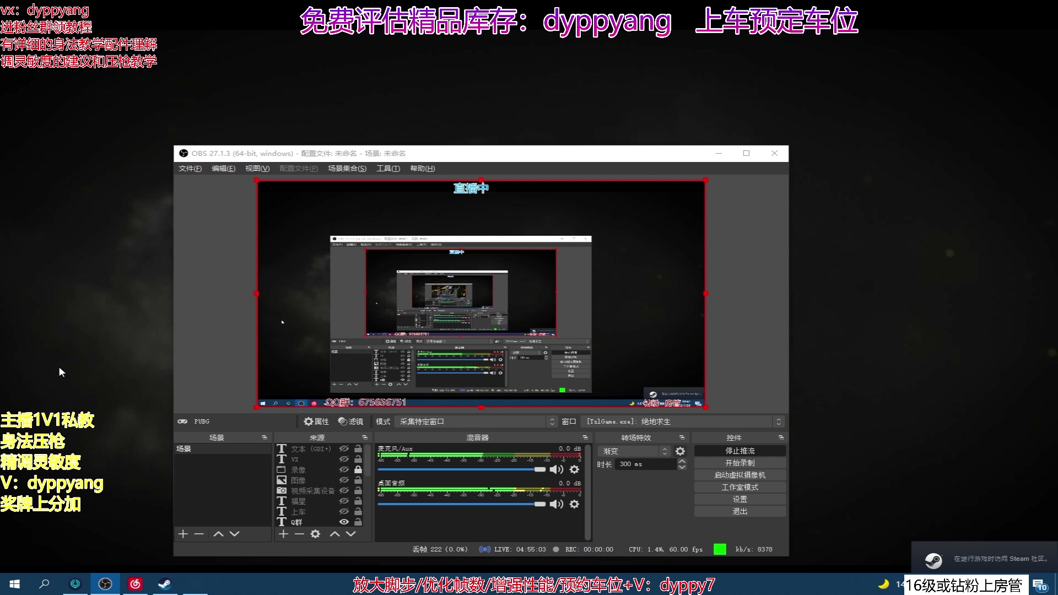Open transition type dropdown 渐变
The image size is (1058, 595).
tap(635, 451)
